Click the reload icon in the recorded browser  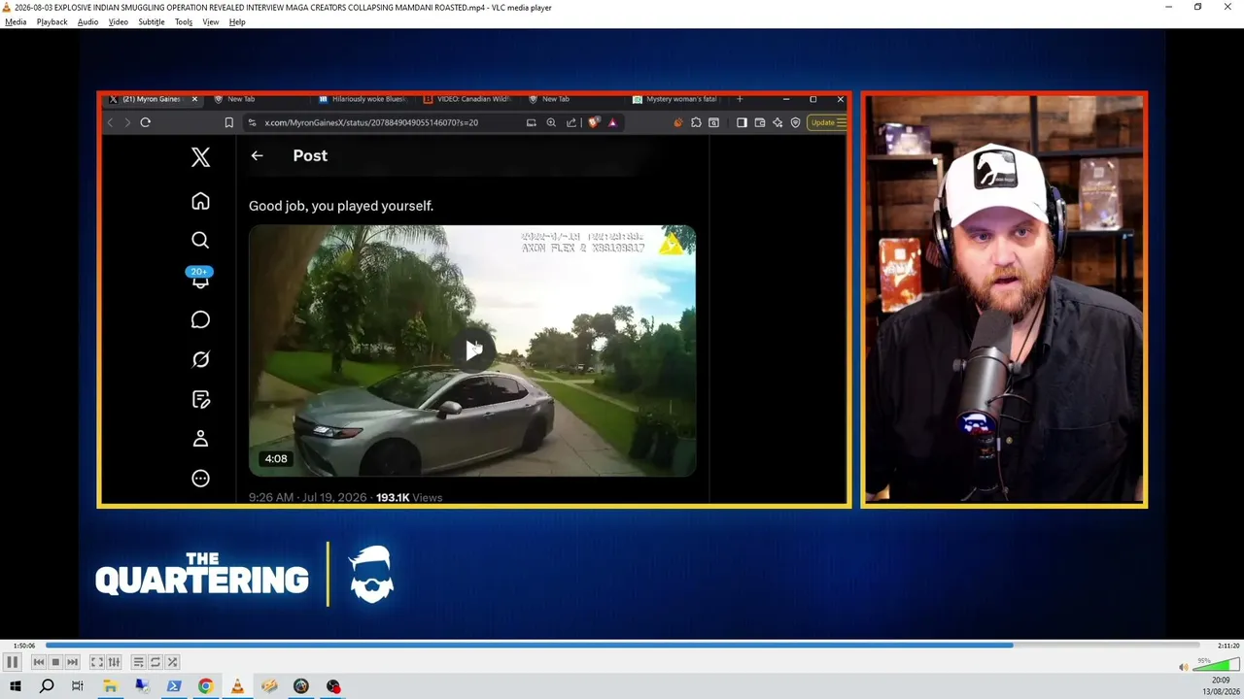tap(146, 122)
